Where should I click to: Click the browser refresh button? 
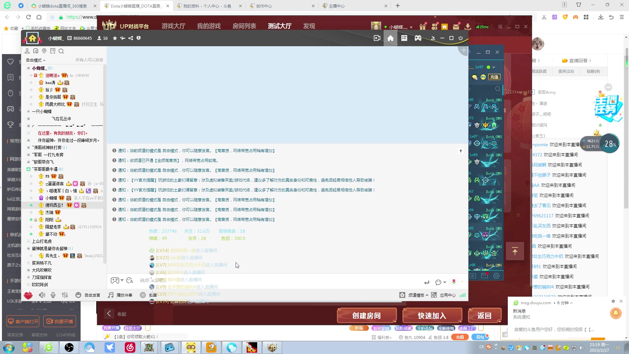(29, 17)
